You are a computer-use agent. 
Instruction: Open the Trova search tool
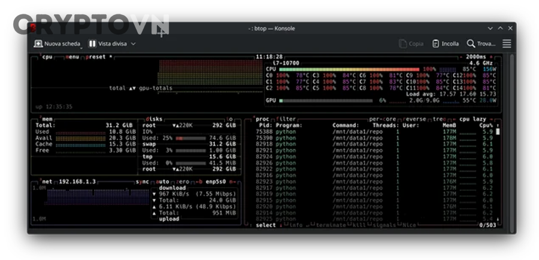click(x=481, y=44)
